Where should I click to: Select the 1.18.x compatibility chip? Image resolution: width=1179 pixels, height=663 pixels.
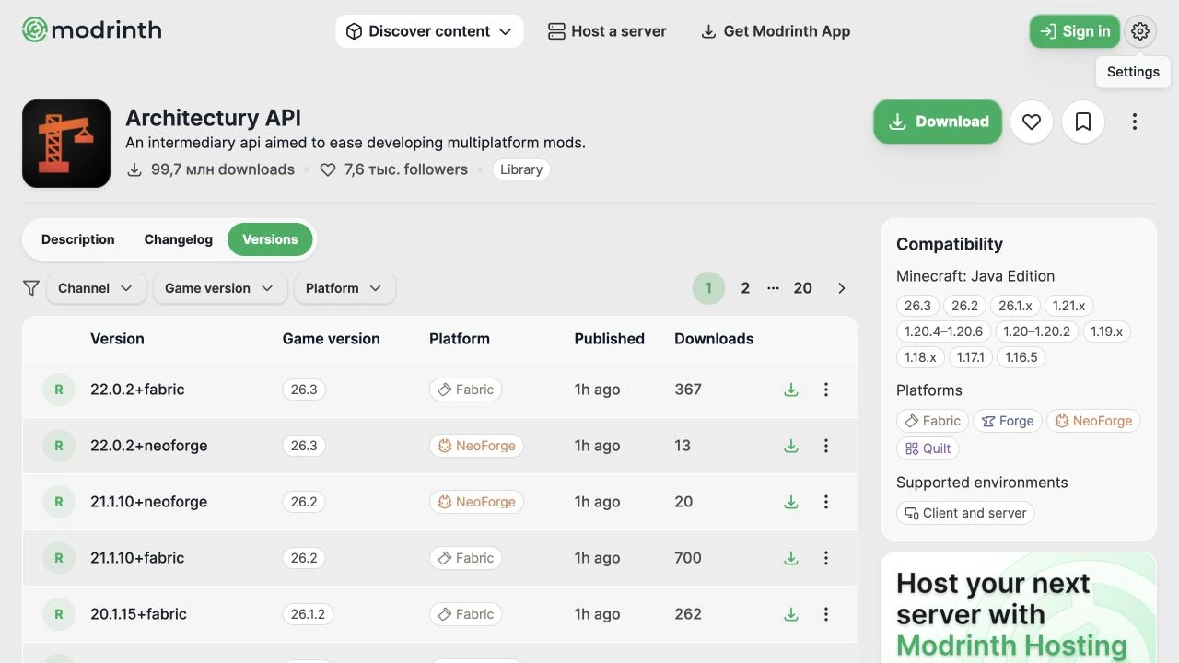(x=920, y=357)
